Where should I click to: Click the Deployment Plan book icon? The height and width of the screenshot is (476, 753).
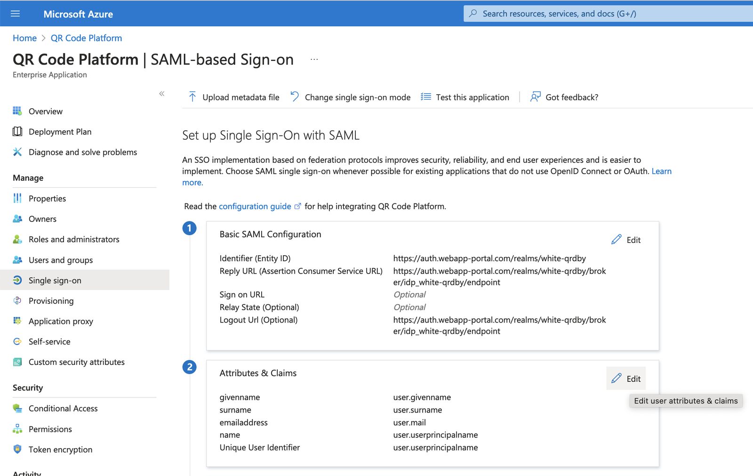point(17,131)
